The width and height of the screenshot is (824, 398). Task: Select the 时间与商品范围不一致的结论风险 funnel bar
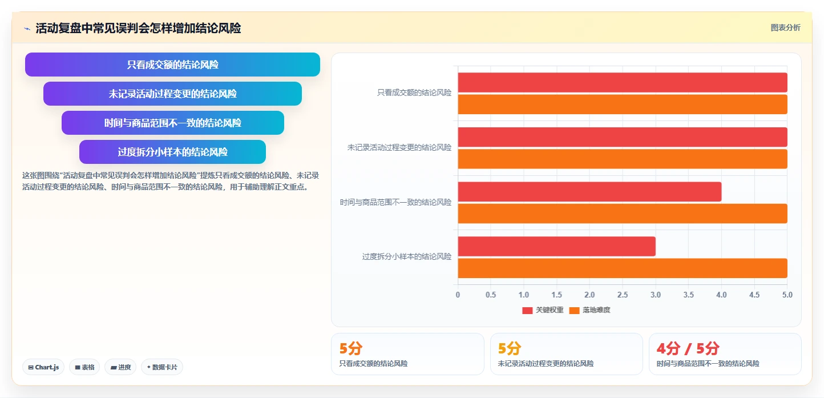coord(172,123)
